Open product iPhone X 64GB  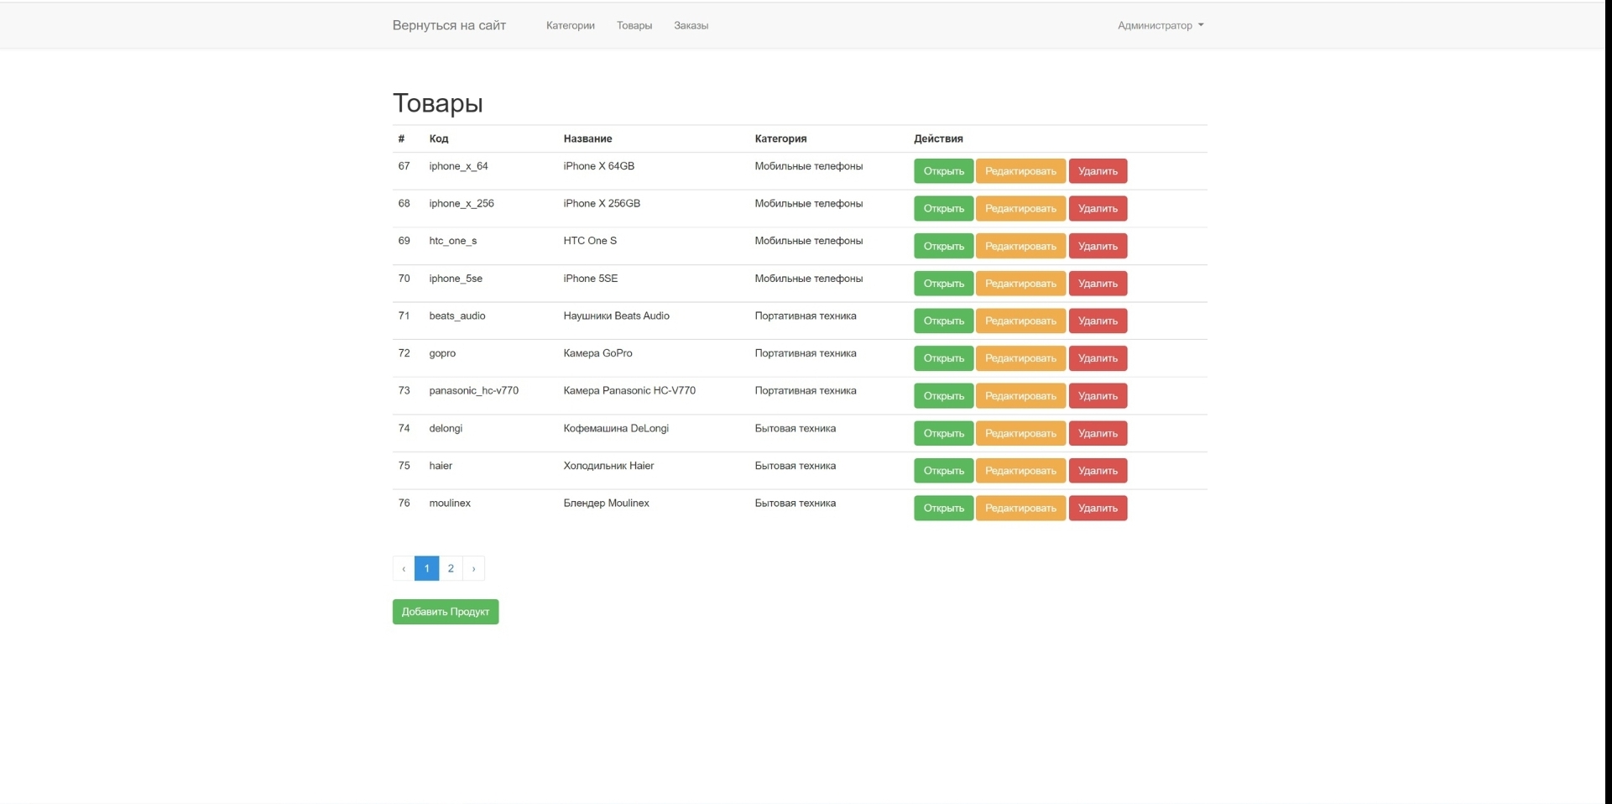click(943, 171)
